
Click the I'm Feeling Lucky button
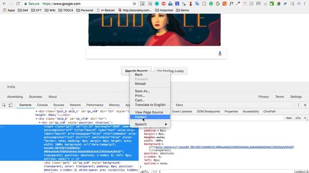pyautogui.click(x=170, y=71)
